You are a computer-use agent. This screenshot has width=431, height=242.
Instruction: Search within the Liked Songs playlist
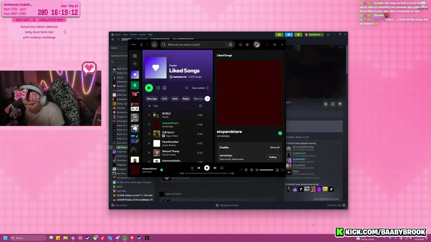(187, 88)
